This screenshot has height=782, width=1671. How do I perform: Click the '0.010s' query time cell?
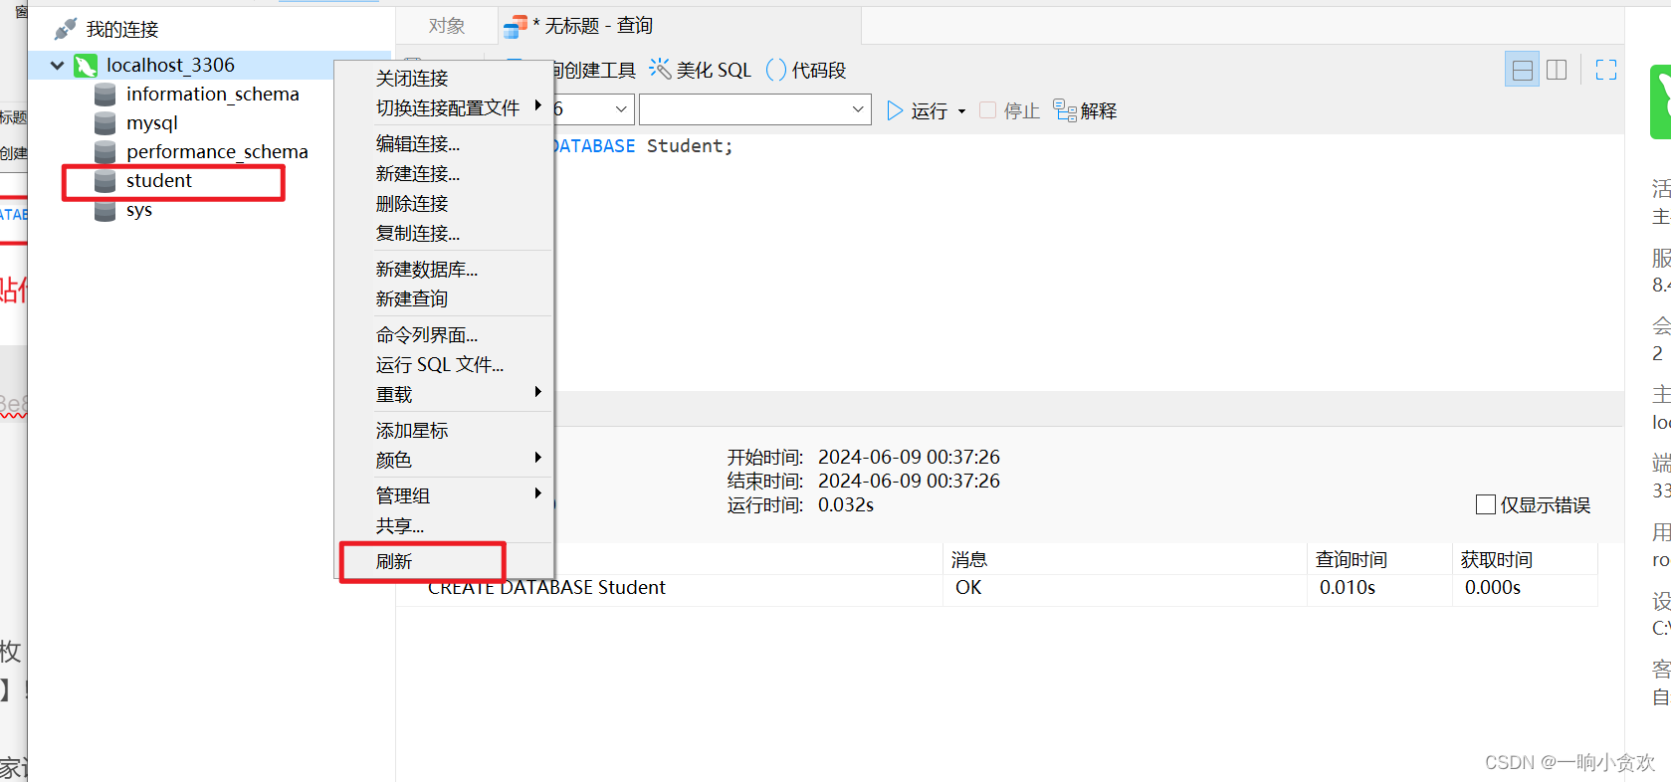pyautogui.click(x=1348, y=588)
